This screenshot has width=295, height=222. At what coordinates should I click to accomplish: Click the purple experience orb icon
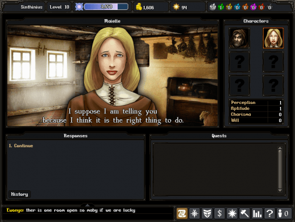click(79, 7)
